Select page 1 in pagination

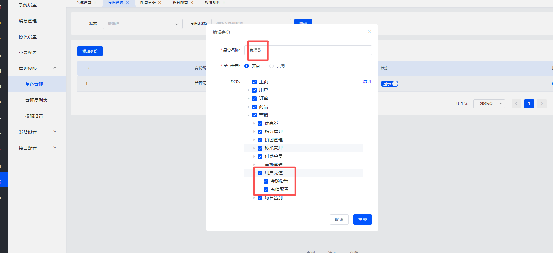coord(529,104)
